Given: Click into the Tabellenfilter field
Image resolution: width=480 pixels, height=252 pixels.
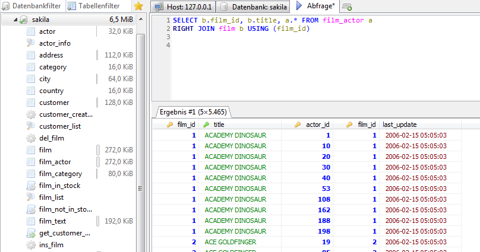Looking at the screenshot, I should coord(97,7).
